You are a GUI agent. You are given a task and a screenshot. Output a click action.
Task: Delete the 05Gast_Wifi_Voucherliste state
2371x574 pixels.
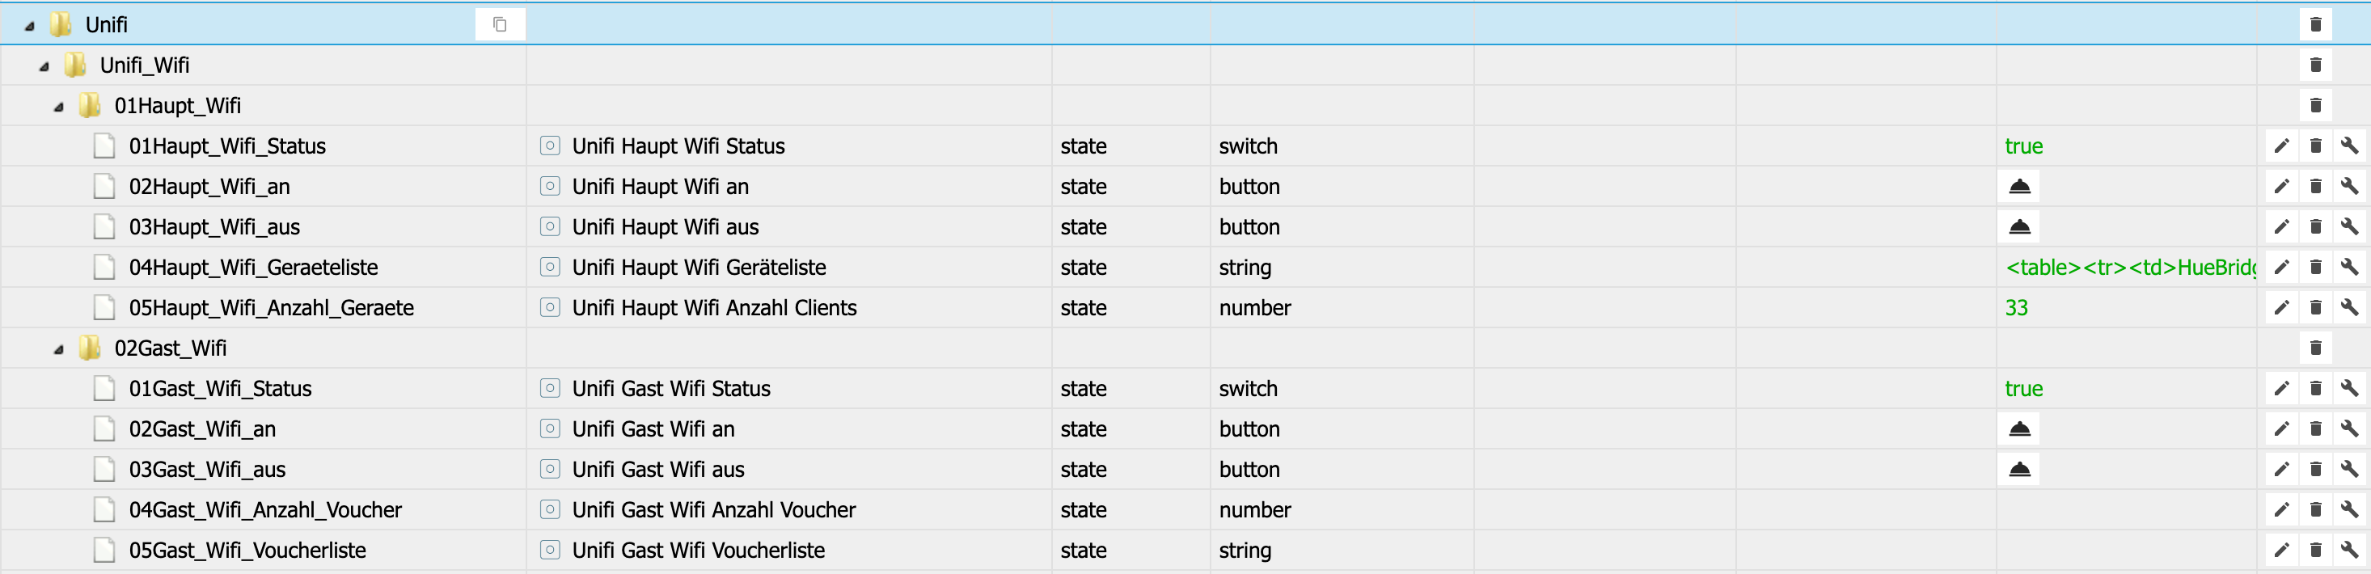pyautogui.click(x=2316, y=550)
